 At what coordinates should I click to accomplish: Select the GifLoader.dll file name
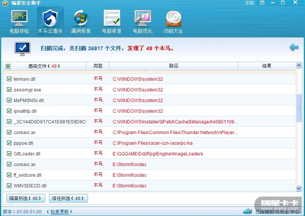point(27,154)
